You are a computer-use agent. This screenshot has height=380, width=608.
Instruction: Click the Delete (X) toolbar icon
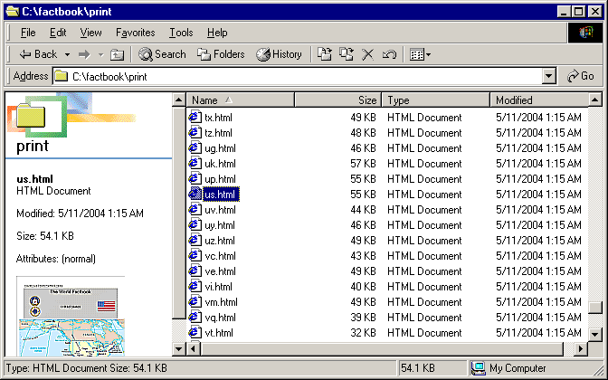368,54
